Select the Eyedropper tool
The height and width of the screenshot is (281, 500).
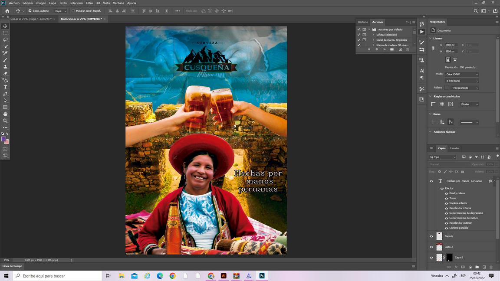point(5,53)
